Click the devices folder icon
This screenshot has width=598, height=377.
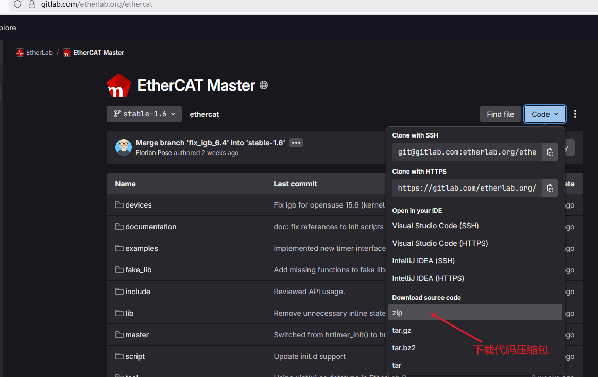pos(119,204)
